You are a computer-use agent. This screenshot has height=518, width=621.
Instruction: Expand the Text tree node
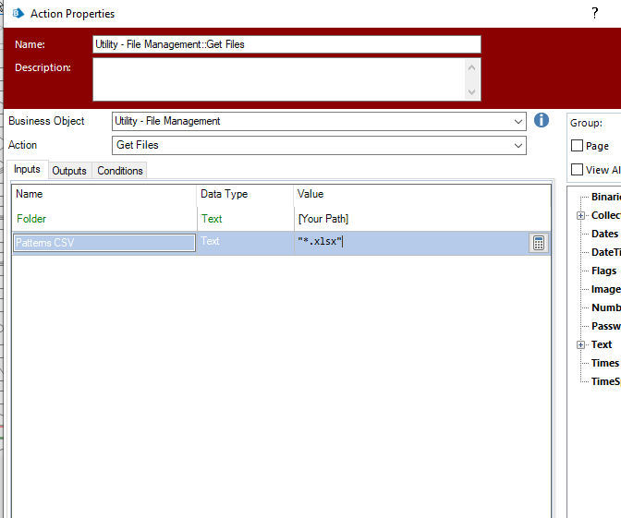click(581, 344)
